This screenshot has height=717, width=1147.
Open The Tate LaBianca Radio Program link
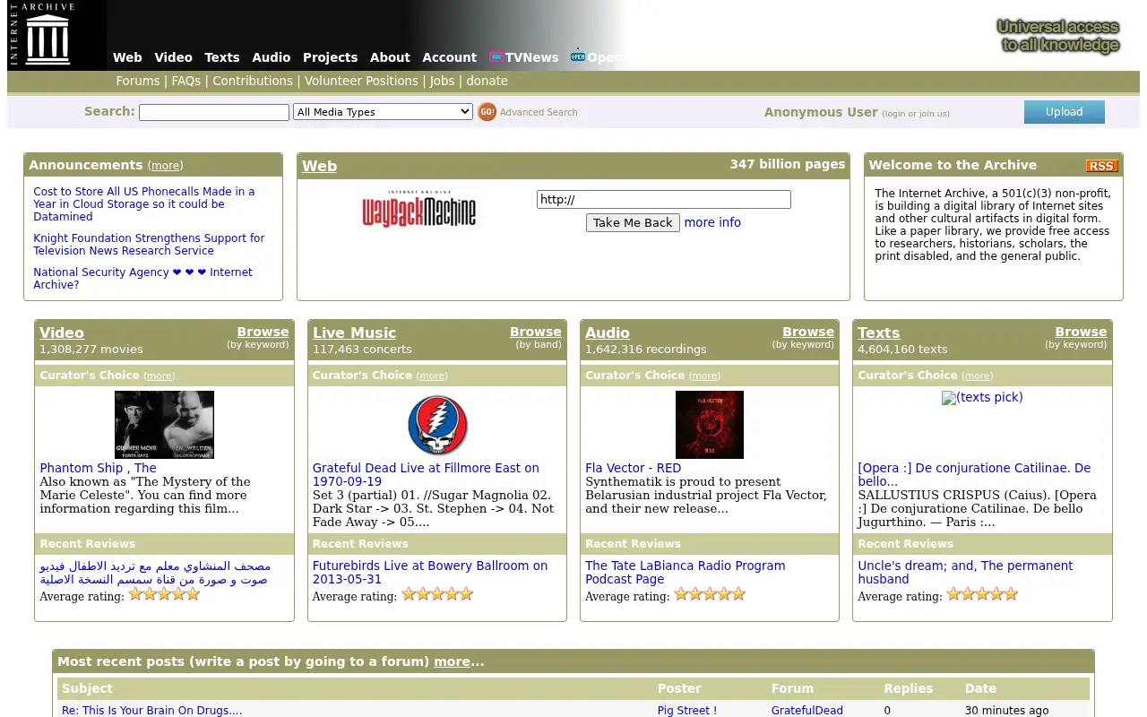coord(686,573)
